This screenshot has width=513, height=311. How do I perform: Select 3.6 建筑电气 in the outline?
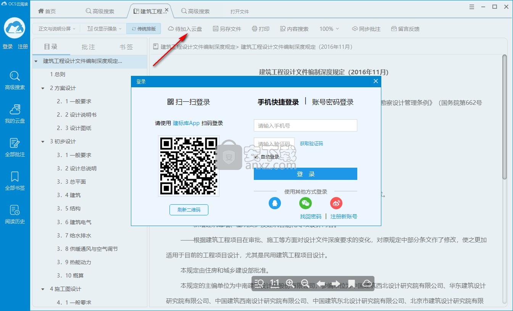74,222
